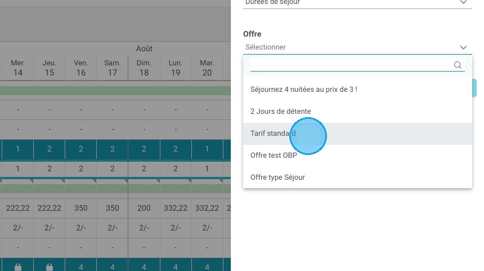The image size is (484, 271).
Task: Click the Août month label
Action: pyautogui.click(x=144, y=48)
